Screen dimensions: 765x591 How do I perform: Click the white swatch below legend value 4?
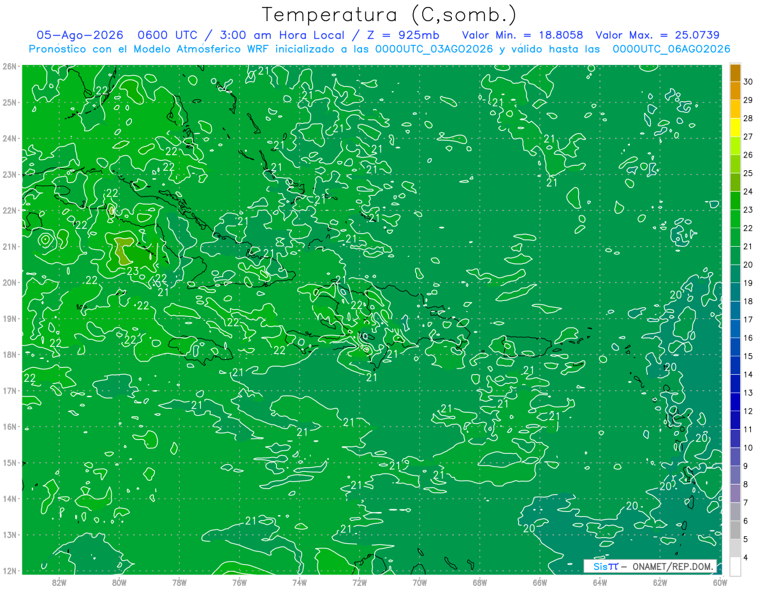[735, 566]
